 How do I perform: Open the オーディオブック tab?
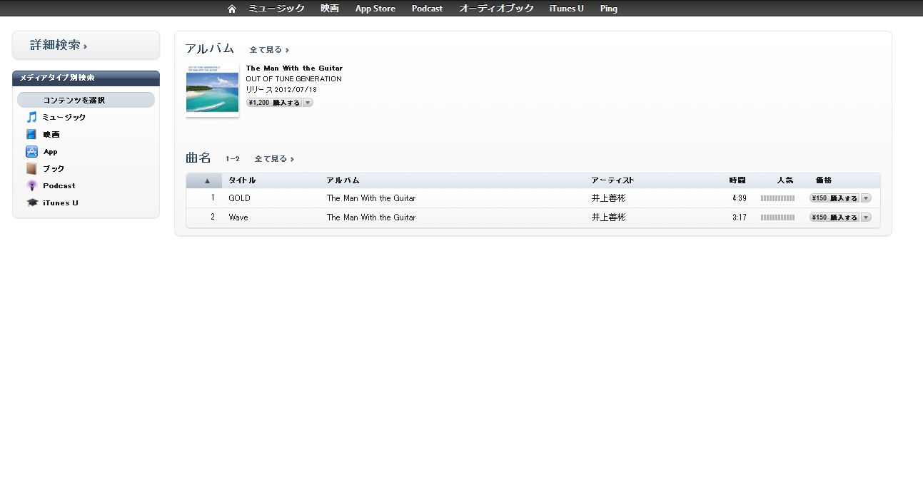point(496,9)
